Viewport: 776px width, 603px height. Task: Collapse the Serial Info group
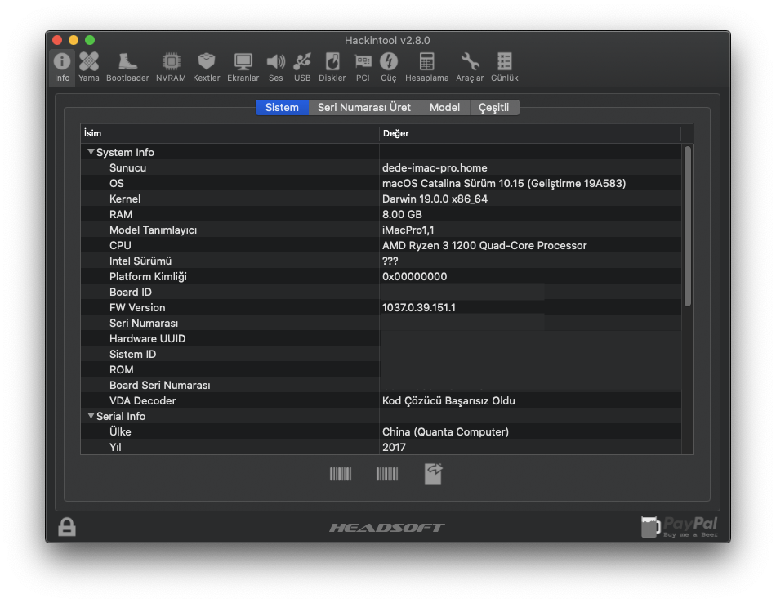91,416
